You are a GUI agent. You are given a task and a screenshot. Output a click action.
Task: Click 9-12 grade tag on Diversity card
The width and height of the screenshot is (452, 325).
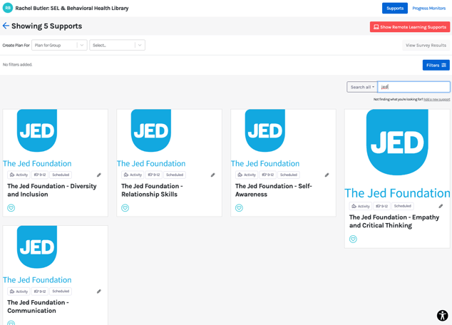(40, 175)
